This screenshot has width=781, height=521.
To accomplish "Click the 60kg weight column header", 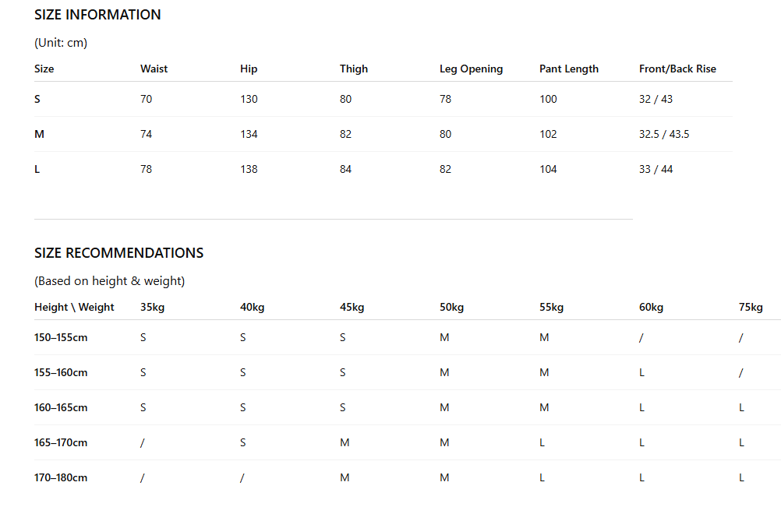I will tap(651, 307).
